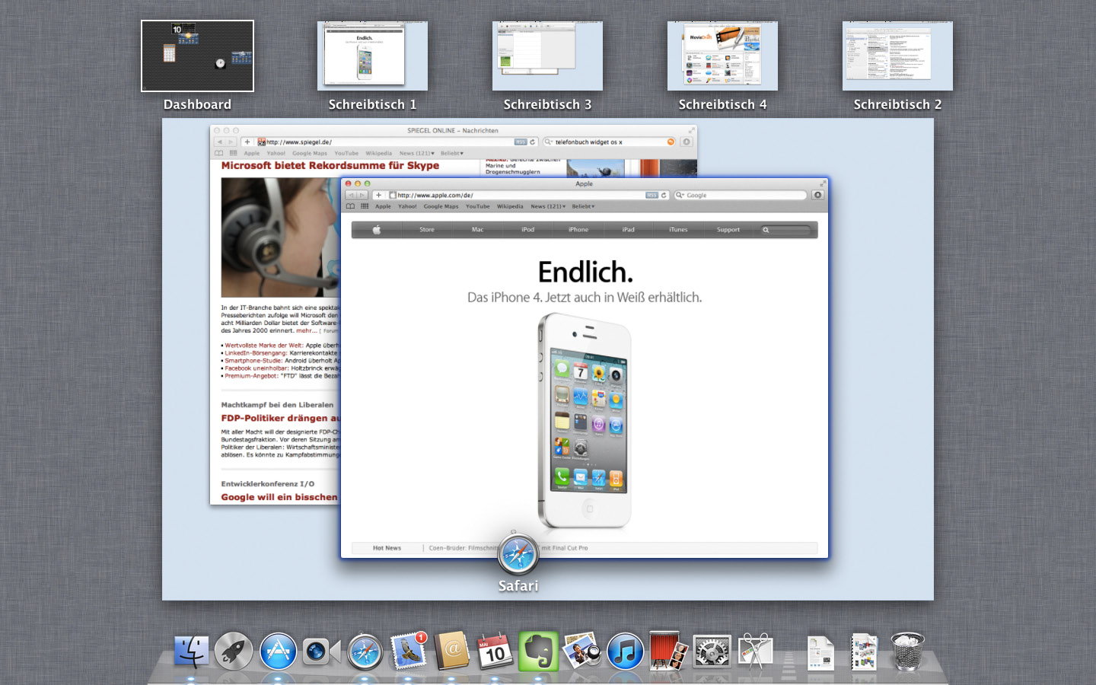Click downloads button in Apple window toolbar
This screenshot has height=685, width=1096.
(x=817, y=196)
